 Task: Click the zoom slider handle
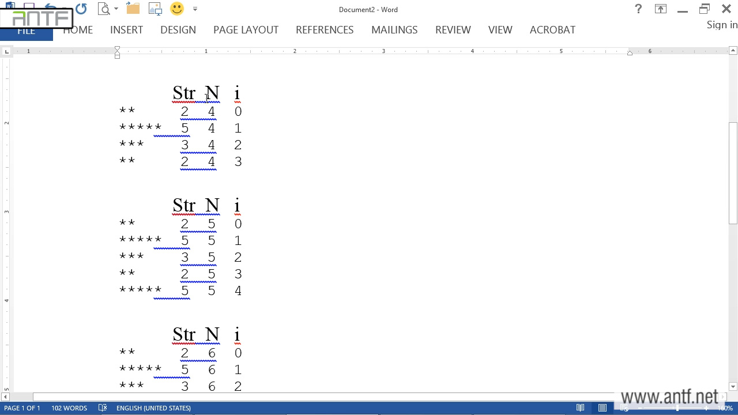click(677, 408)
